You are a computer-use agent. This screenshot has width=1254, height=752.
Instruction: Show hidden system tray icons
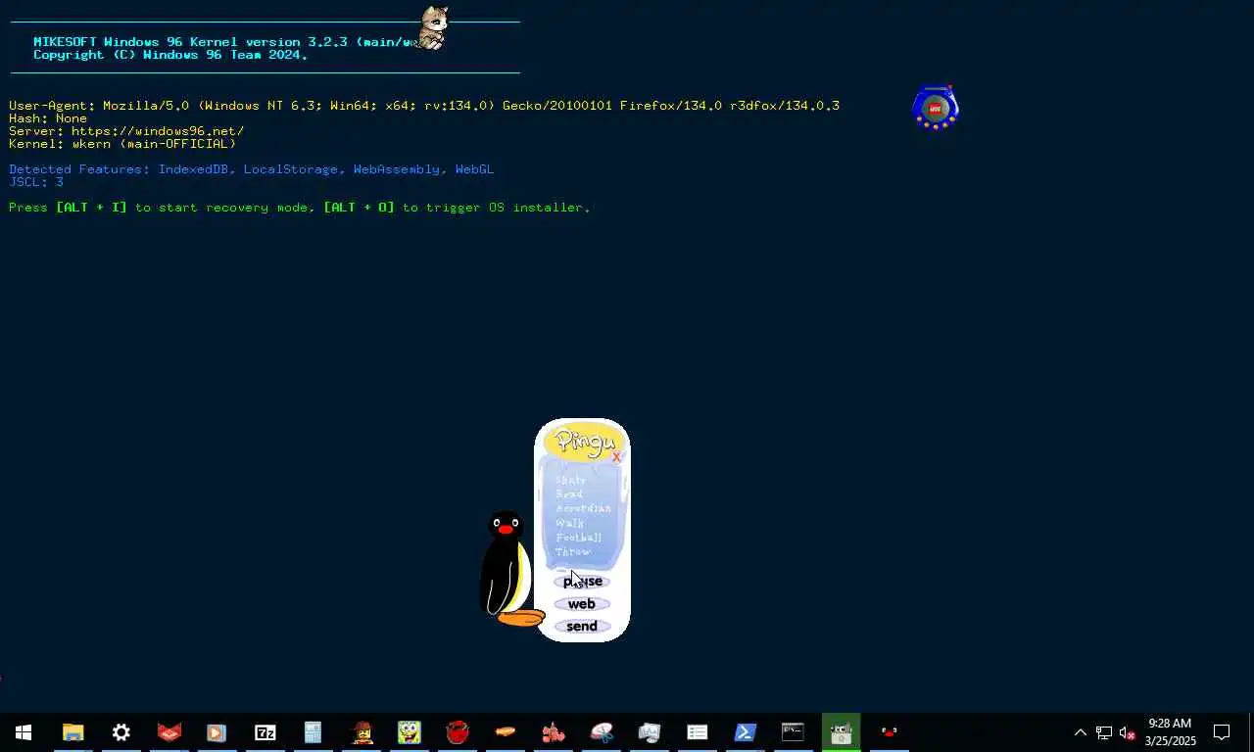point(1081,732)
